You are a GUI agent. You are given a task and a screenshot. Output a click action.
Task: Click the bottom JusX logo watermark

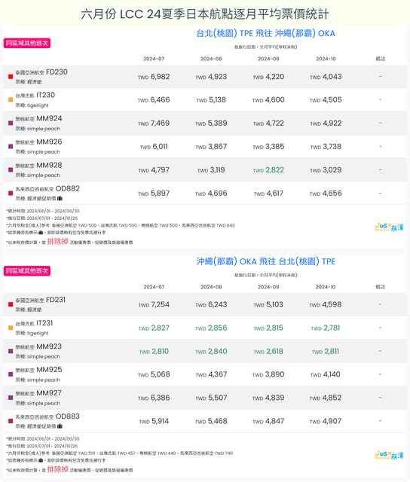(x=389, y=455)
